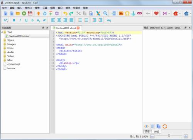Open the Aa change case dropdown
This screenshot has height=140, width=193.
[x=109, y=20]
